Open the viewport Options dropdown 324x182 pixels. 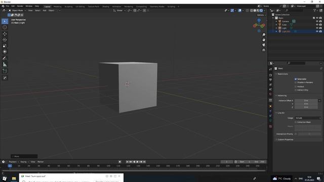261,15
